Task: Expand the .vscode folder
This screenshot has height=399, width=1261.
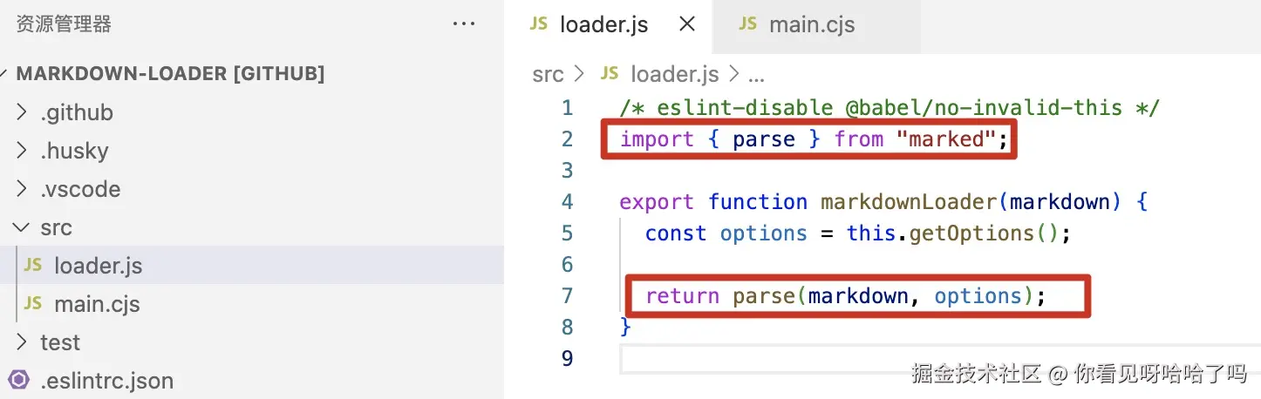Action: pyautogui.click(x=23, y=189)
